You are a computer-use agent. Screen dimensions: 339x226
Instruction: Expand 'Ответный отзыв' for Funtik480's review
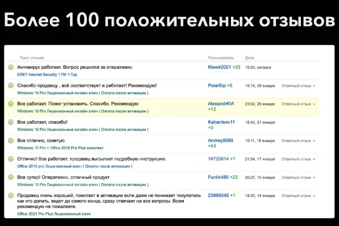click(x=298, y=177)
